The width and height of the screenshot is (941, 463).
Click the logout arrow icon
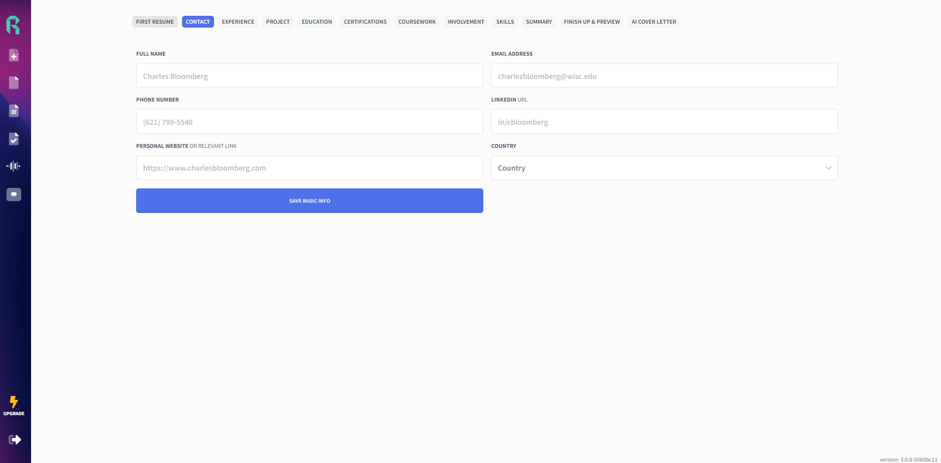(15, 439)
